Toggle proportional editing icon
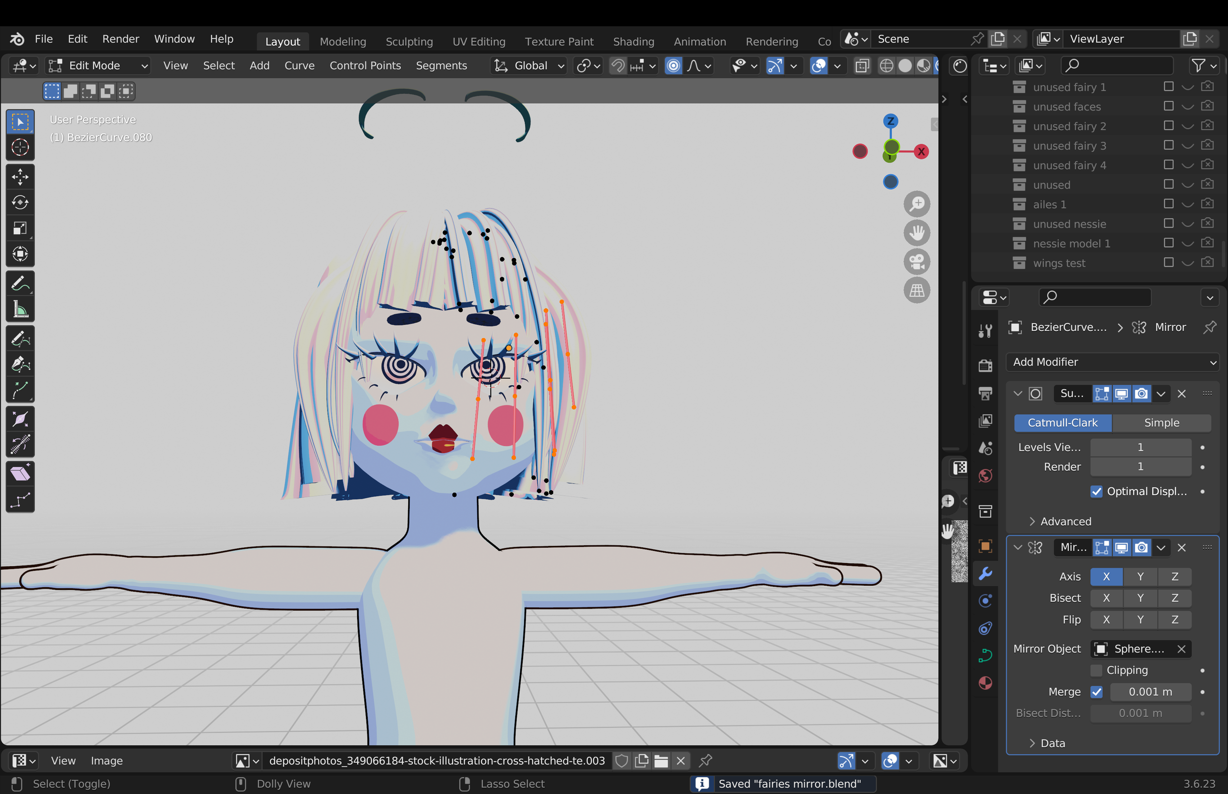This screenshot has width=1228, height=794. tap(673, 65)
